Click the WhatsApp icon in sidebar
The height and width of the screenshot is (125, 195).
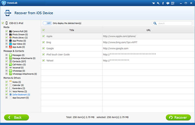point(10,71)
